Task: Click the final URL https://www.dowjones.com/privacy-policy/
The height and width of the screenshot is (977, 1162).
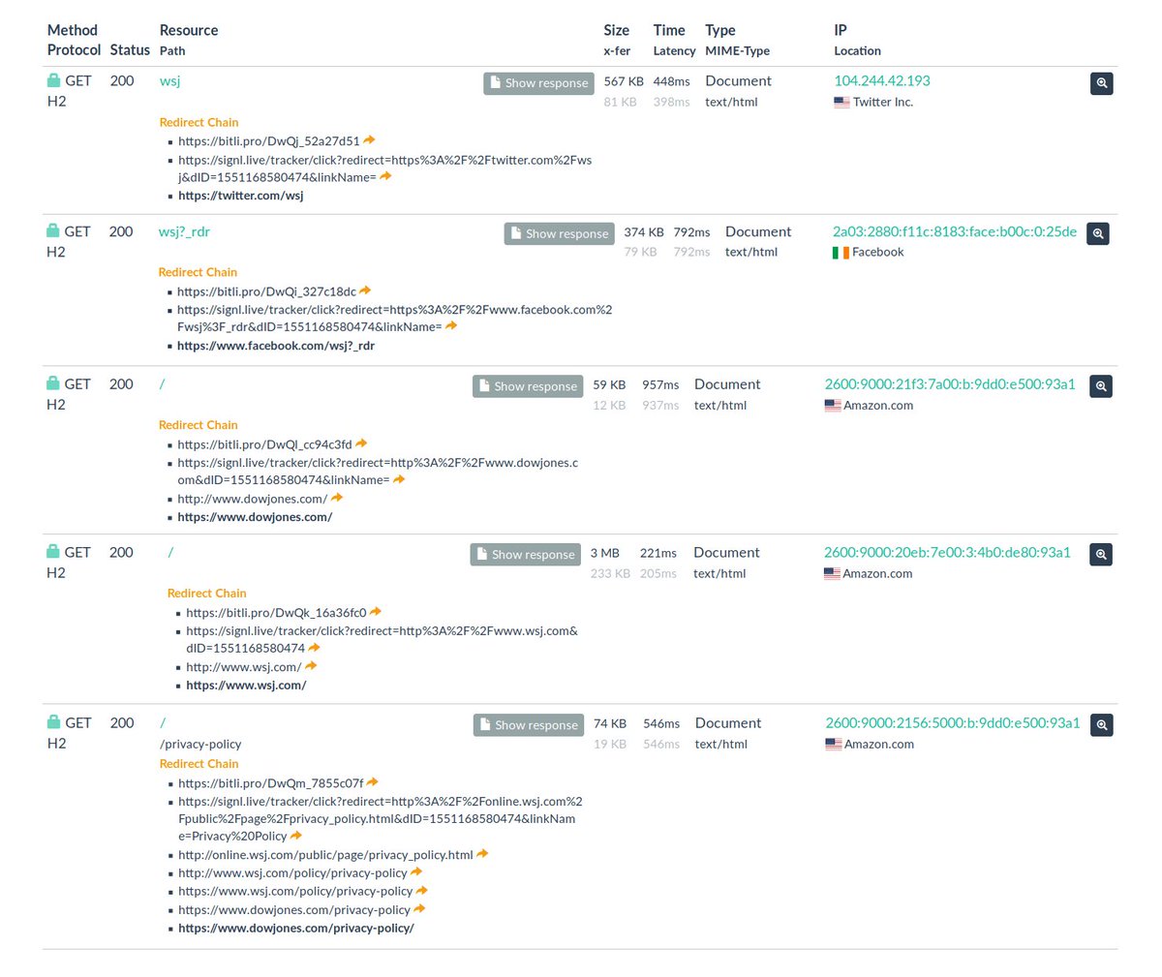Action: pos(296,929)
